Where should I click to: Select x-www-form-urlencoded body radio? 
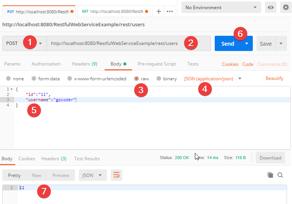pos(69,78)
